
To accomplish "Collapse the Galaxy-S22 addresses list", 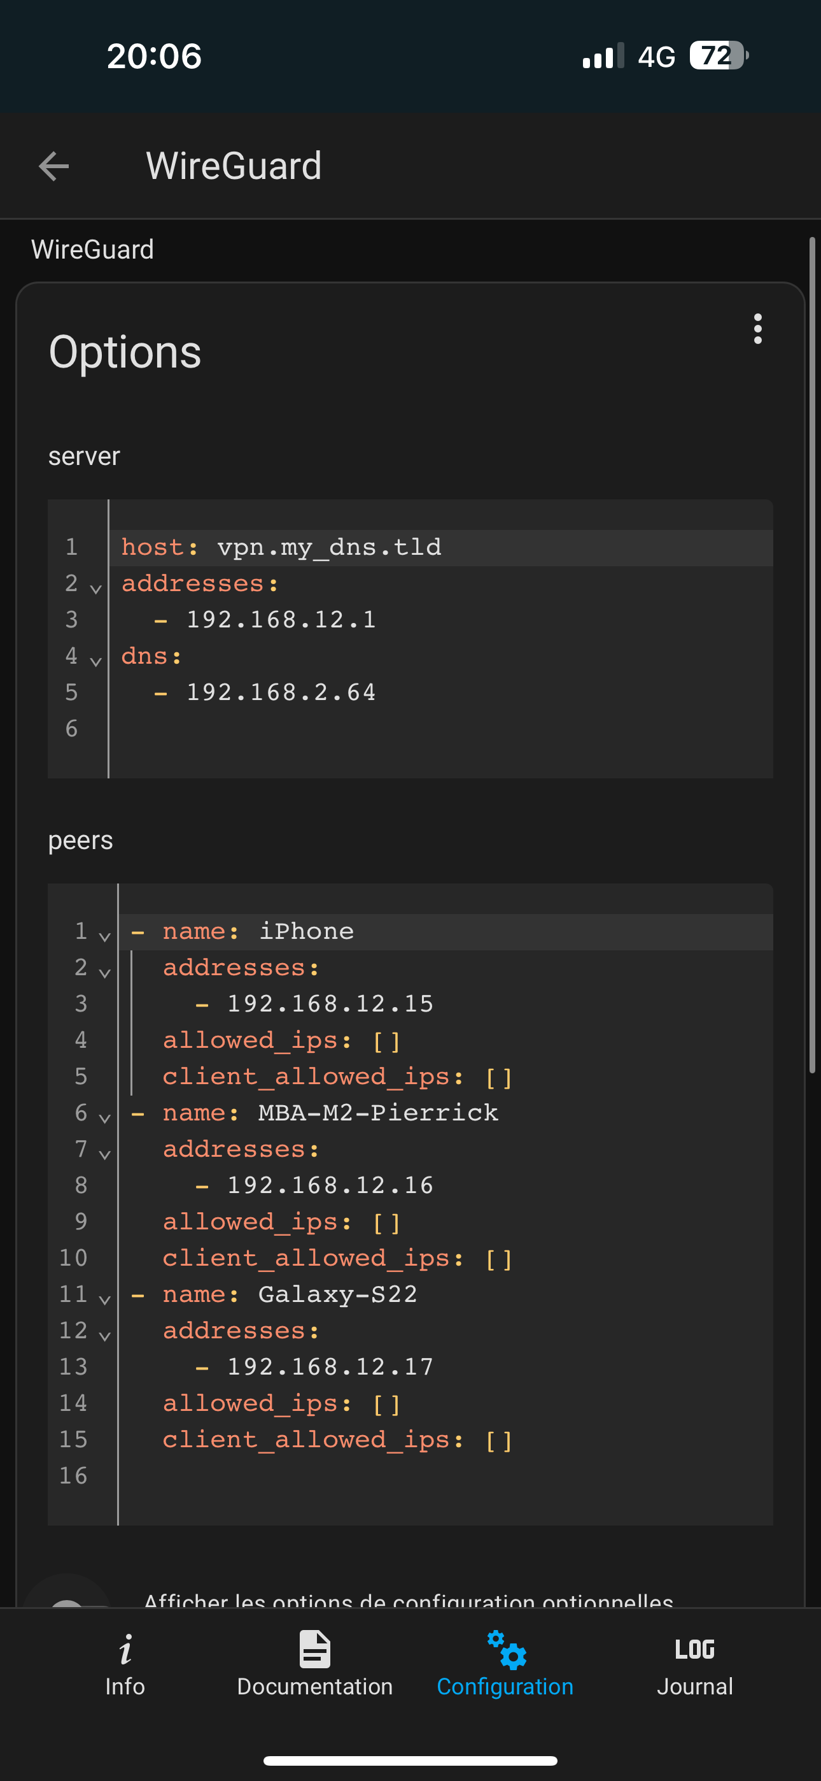I will coord(105,1336).
